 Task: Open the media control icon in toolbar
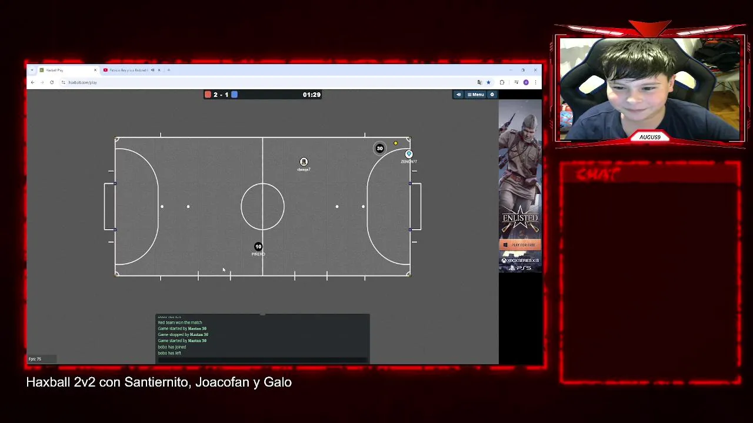[x=517, y=82]
